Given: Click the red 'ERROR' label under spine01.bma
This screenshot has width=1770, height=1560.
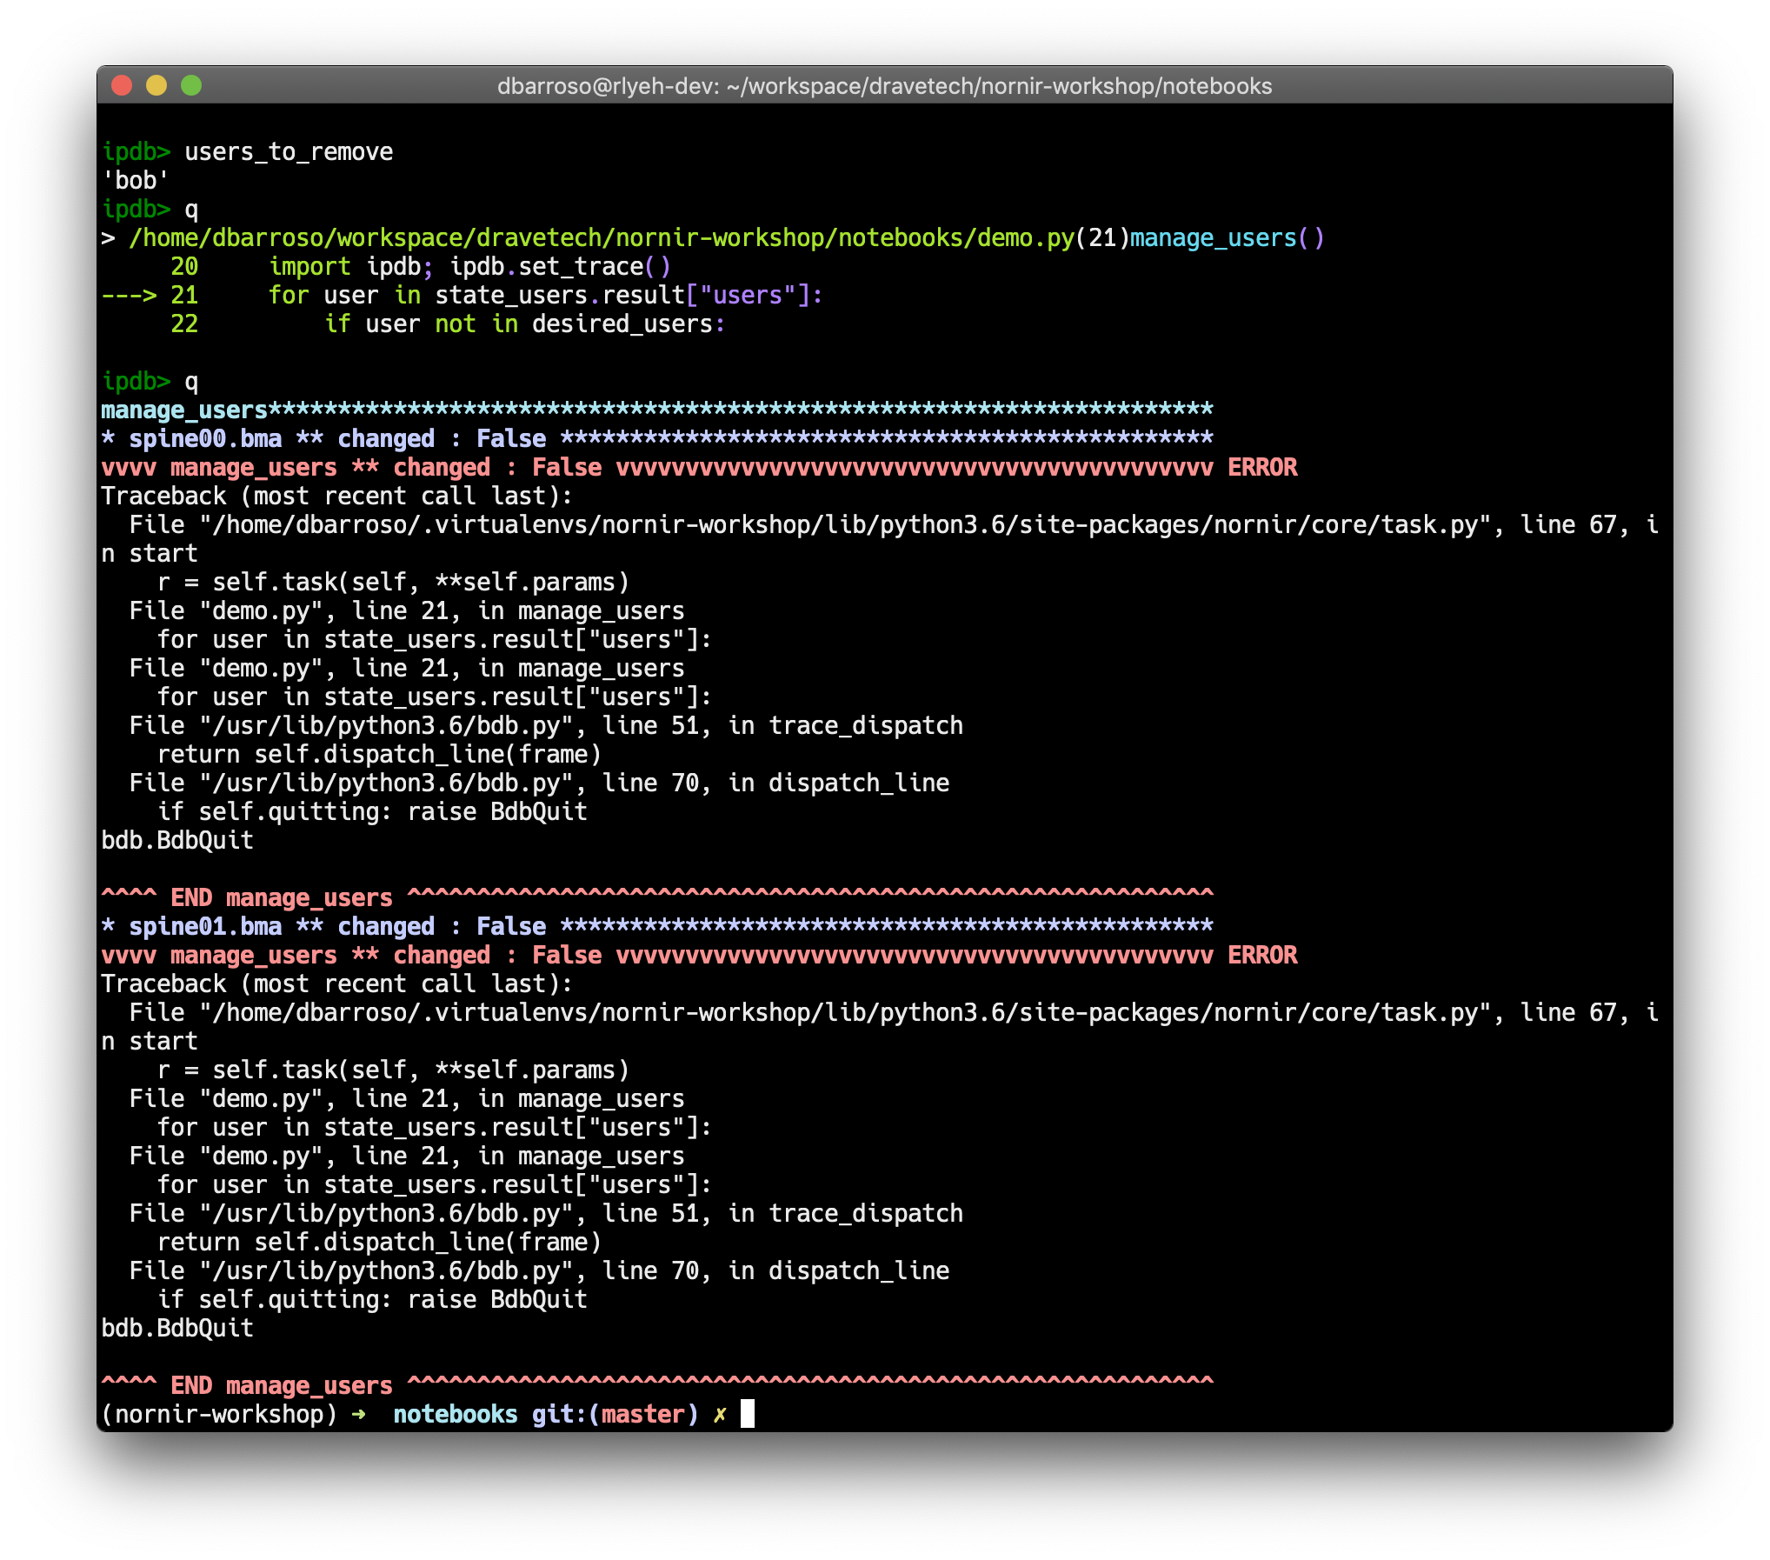Looking at the screenshot, I should click(x=1262, y=955).
